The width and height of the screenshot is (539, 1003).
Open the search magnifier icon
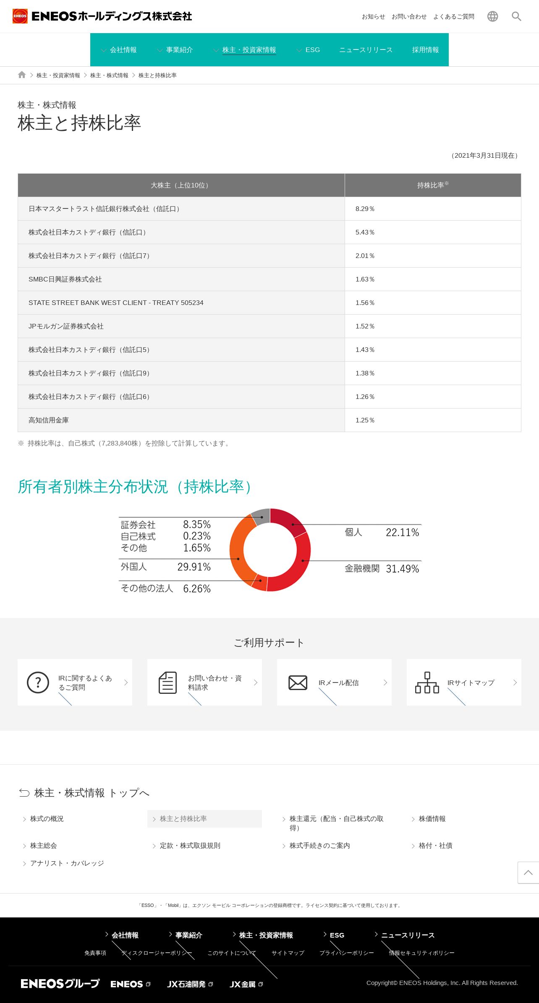(516, 16)
